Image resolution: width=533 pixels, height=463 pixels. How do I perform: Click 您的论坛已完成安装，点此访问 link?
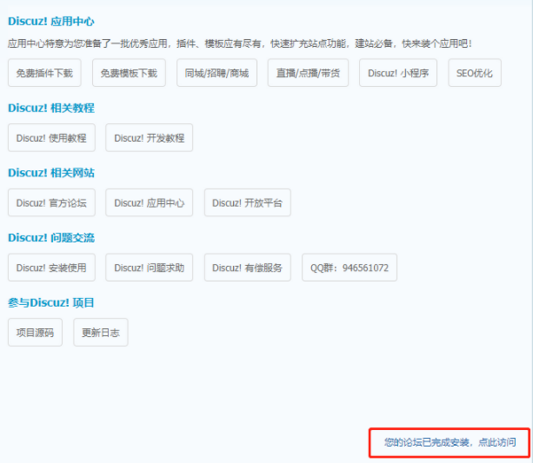pyautogui.click(x=450, y=442)
